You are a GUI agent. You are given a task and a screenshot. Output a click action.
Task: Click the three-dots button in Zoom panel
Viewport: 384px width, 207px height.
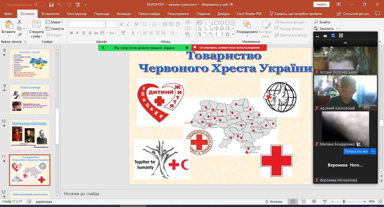coord(373,151)
